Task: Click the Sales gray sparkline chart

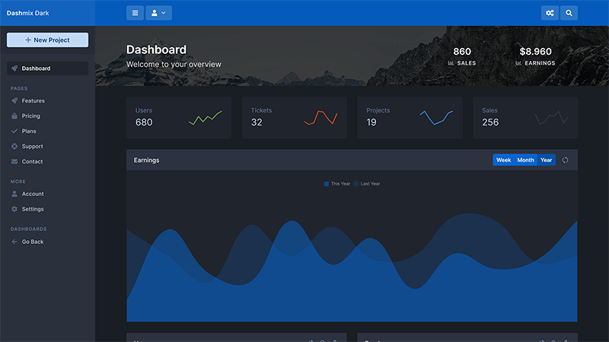Action: (551, 118)
